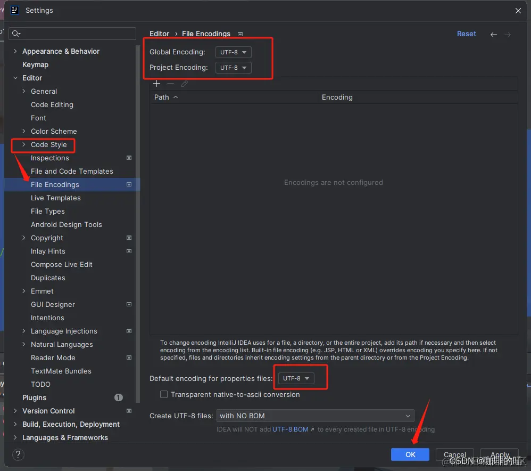Close the Settings dialog

[518, 11]
